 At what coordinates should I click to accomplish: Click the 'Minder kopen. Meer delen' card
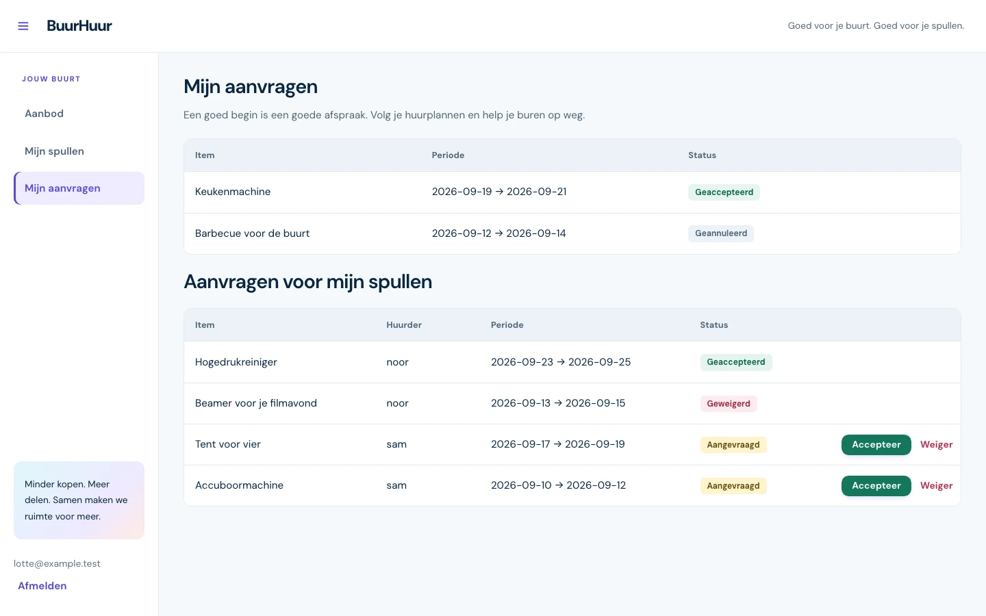tap(79, 500)
